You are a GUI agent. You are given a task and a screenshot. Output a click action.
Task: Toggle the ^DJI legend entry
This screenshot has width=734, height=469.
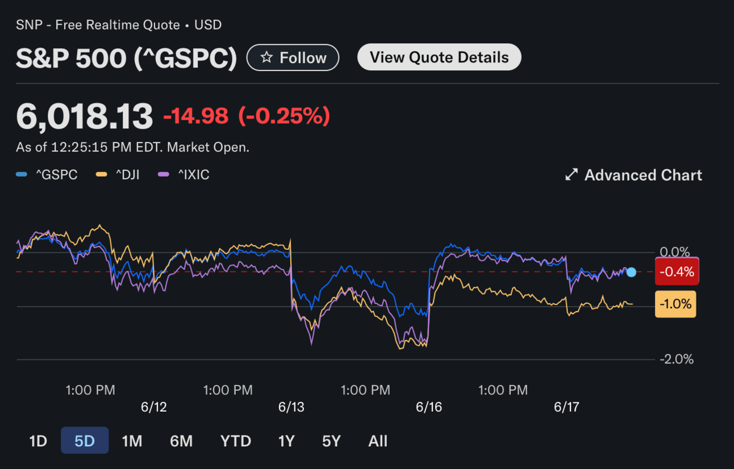tap(118, 175)
